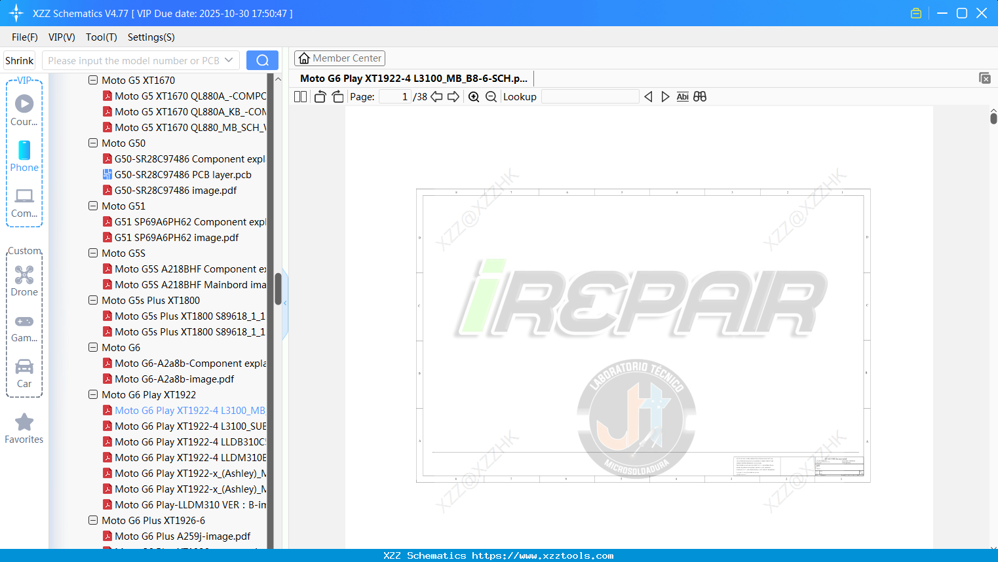This screenshot has height=562, width=998.
Task: Select the Moto G6 Play XT1922-4 document tab
Action: click(413, 79)
